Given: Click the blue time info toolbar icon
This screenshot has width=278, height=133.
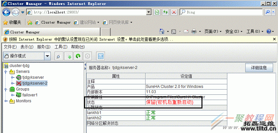Looking at the screenshot, I should pyautogui.click(x=100, y=56).
